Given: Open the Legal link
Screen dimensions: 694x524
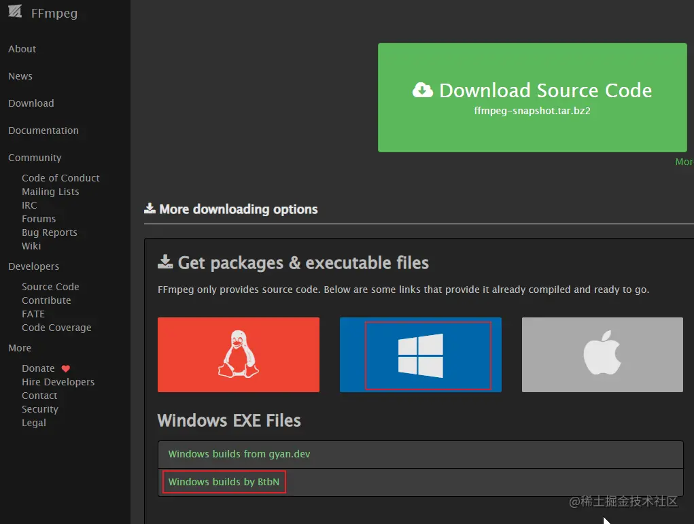Looking at the screenshot, I should tap(33, 423).
